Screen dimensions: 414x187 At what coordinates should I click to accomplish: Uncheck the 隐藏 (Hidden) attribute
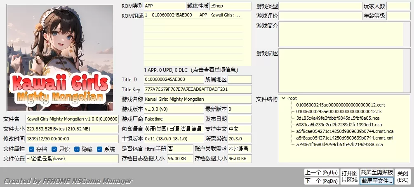(77, 149)
